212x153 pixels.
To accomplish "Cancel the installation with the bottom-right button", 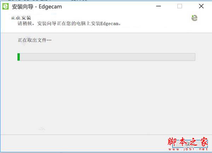I will pyautogui.click(x=190, y=144).
